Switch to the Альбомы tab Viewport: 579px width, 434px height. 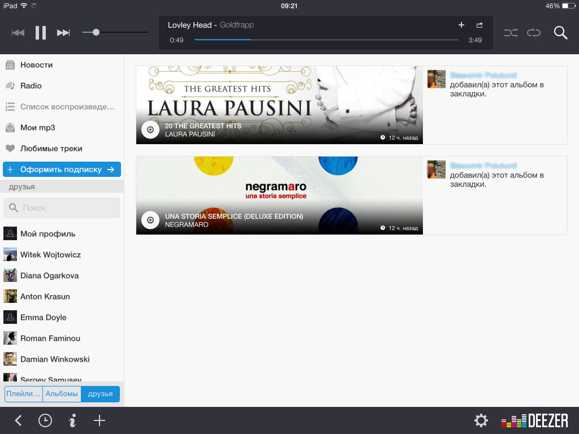62,394
